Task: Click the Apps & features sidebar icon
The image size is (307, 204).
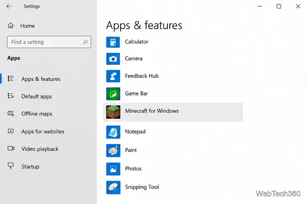Action: tap(10, 79)
